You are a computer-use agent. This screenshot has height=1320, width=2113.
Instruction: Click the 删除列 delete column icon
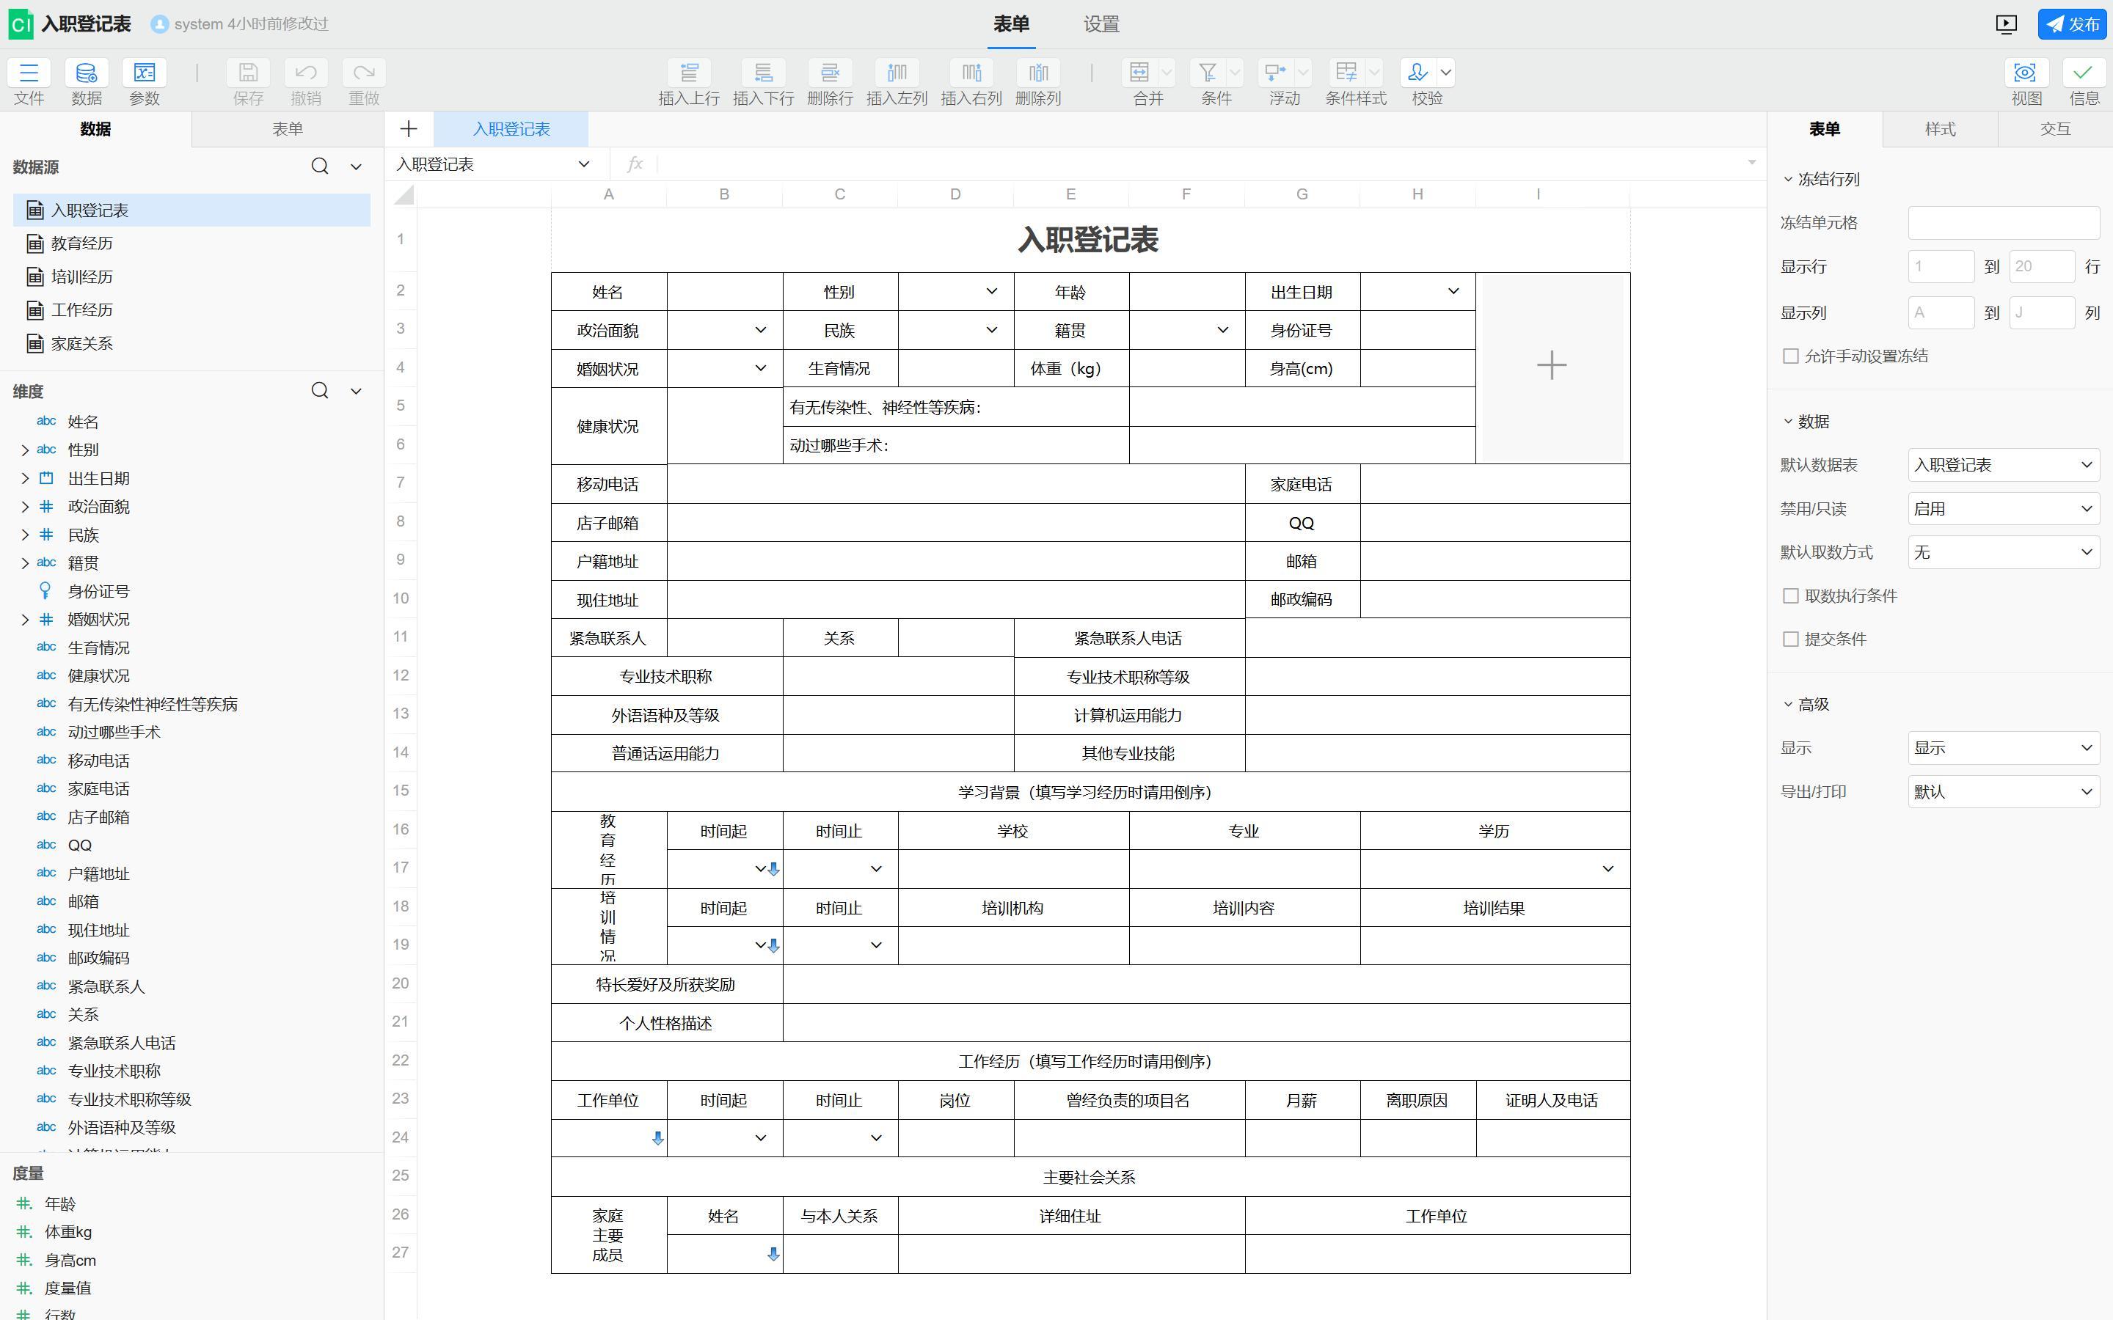[x=1037, y=73]
